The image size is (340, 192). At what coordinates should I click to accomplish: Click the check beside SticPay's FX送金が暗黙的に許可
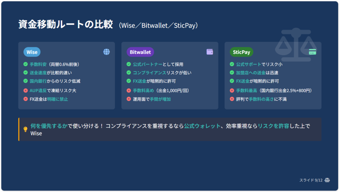[232, 81]
